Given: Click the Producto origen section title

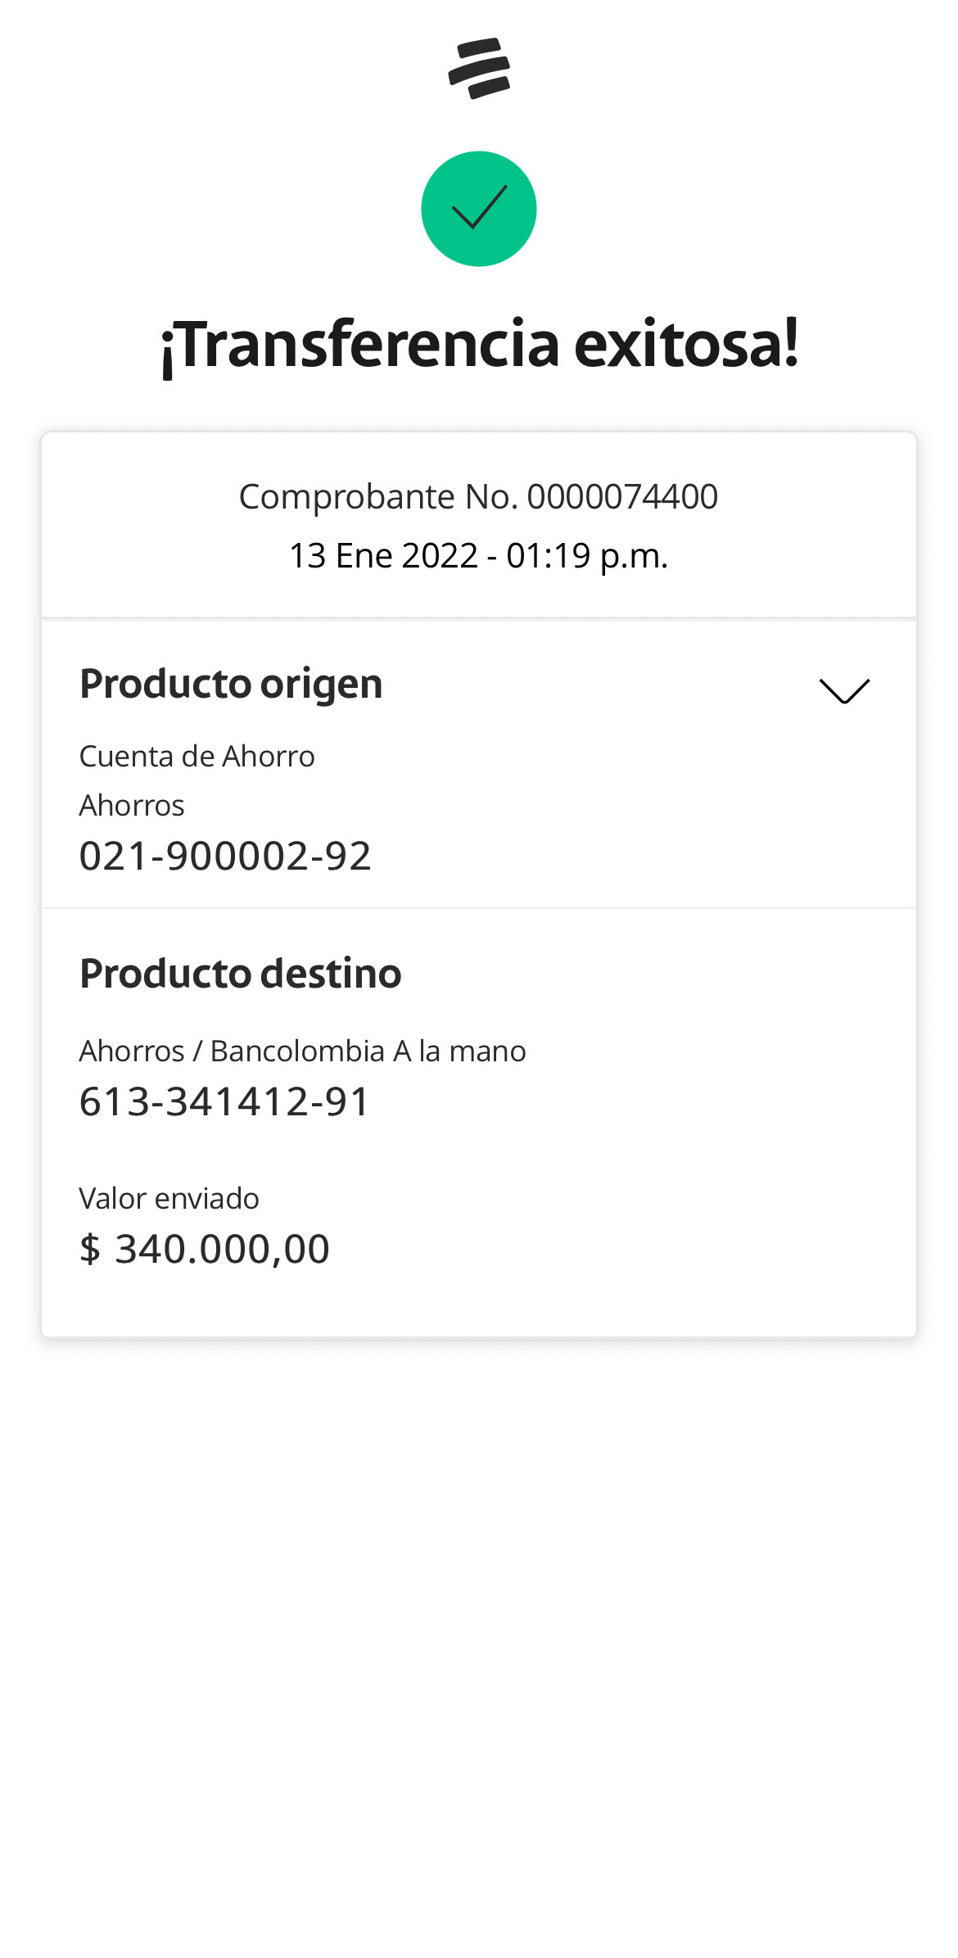Looking at the screenshot, I should (x=231, y=684).
